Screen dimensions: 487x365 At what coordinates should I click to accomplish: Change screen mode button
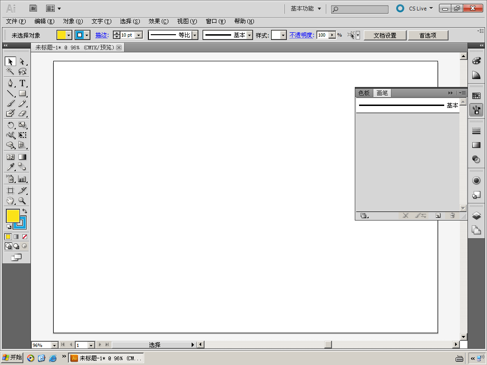coord(17,257)
